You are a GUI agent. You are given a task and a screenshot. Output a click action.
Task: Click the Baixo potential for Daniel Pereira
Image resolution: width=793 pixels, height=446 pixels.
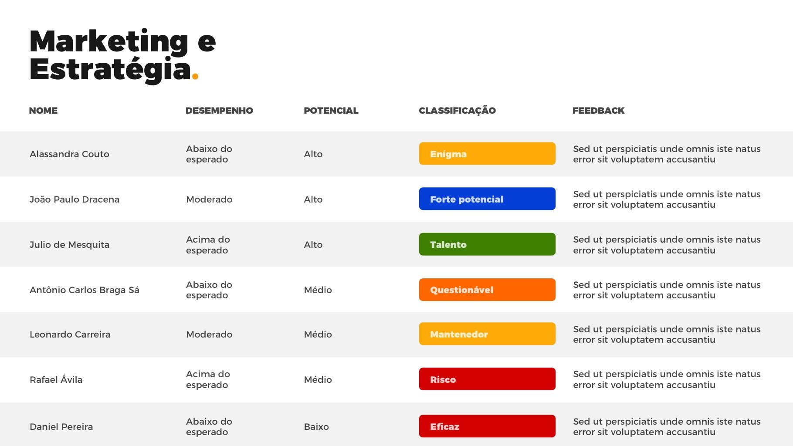coord(316,427)
